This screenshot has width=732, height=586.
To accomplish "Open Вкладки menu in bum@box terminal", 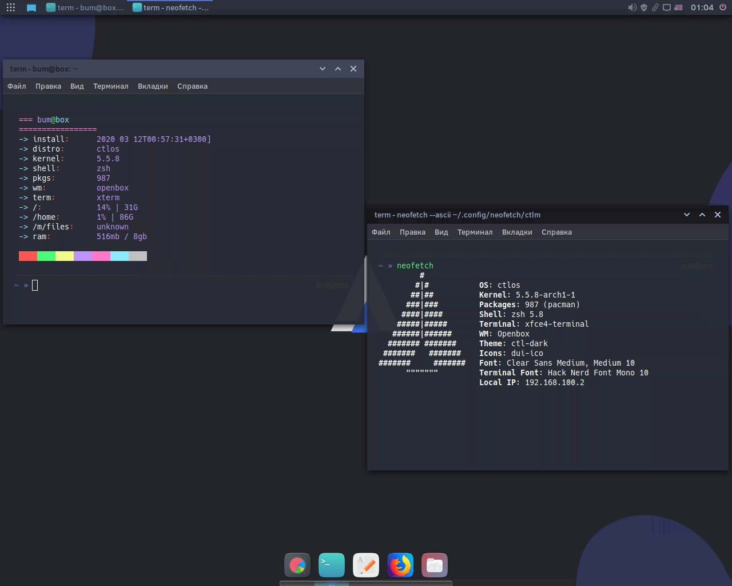I will coord(153,86).
